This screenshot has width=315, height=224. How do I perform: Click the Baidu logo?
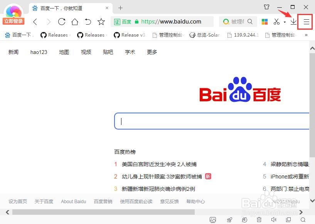240,89
